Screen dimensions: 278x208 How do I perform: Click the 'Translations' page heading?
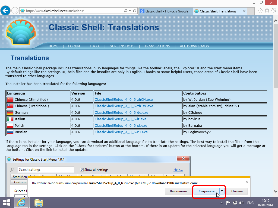[30, 58]
